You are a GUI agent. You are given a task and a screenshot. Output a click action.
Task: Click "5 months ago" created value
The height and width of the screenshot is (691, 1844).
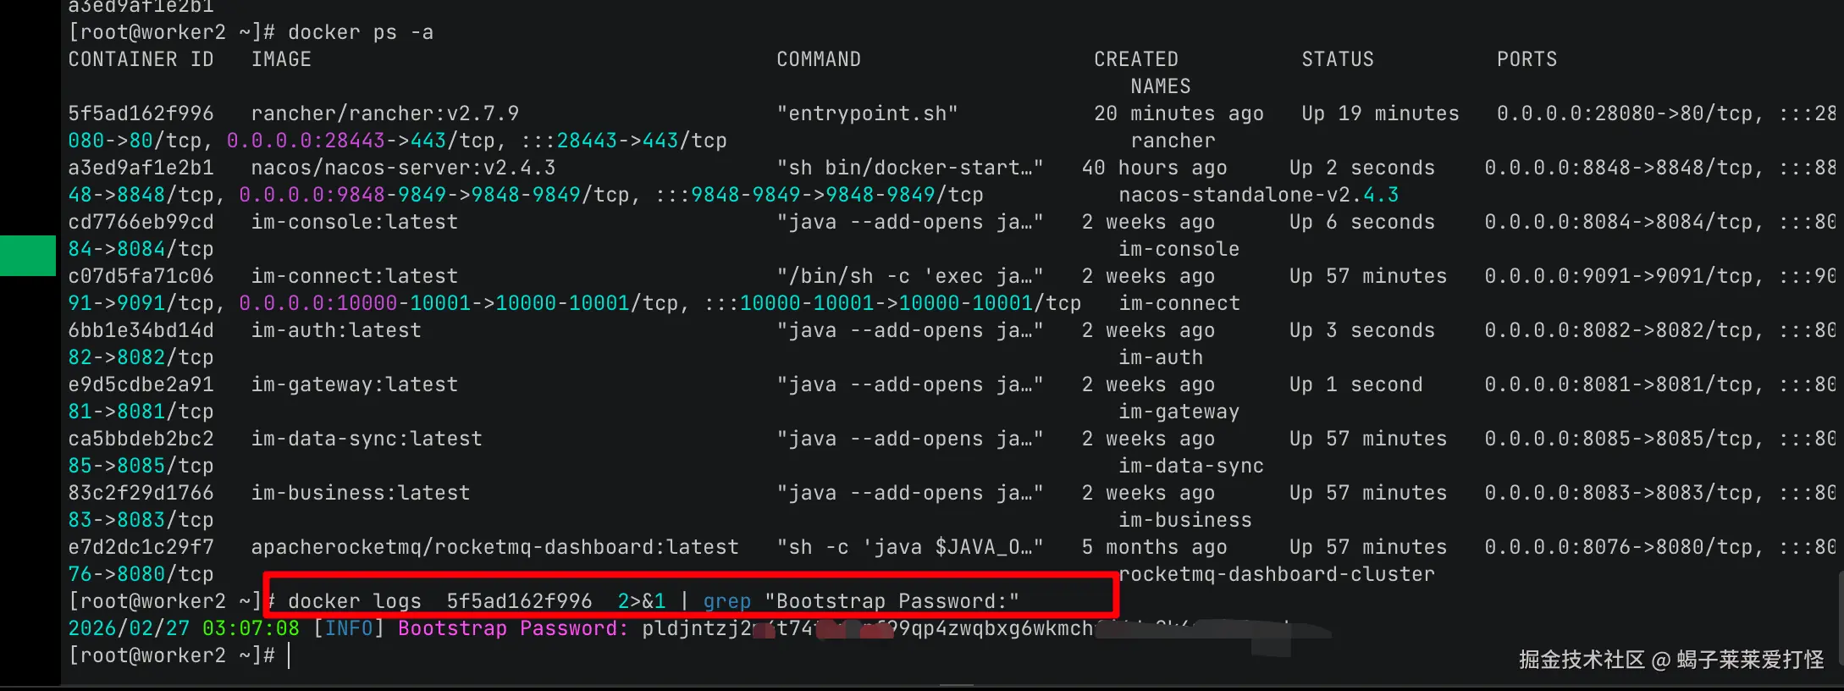pyautogui.click(x=1154, y=547)
